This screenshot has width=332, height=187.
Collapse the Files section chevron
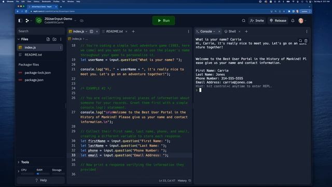[x=19, y=39]
